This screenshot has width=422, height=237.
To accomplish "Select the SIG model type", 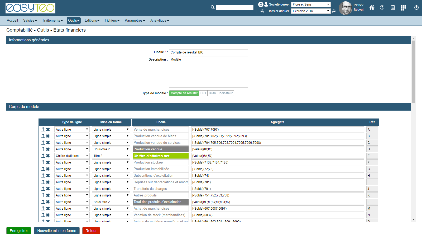I will (x=203, y=93).
